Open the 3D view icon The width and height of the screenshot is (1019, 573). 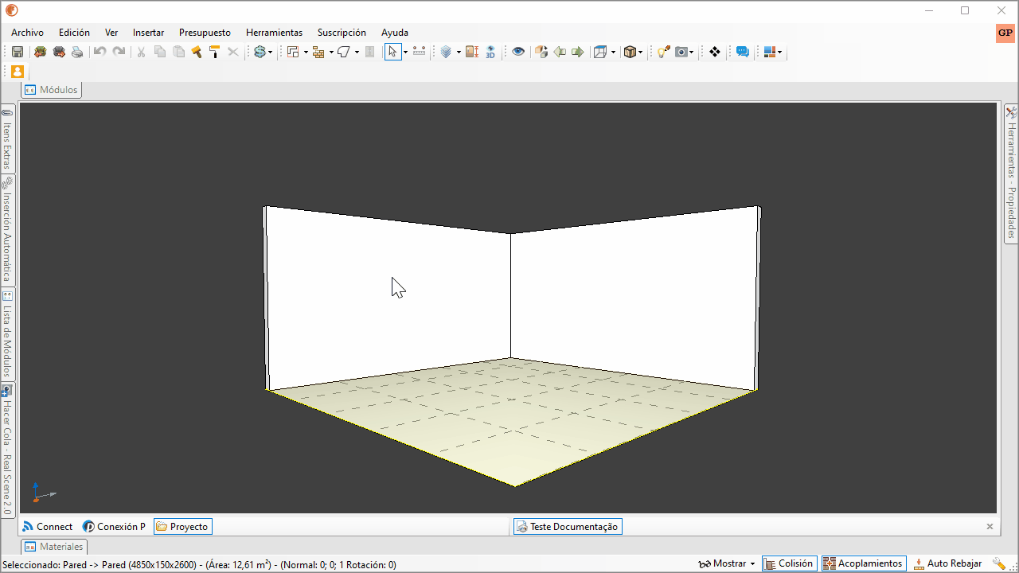pyautogui.click(x=490, y=52)
